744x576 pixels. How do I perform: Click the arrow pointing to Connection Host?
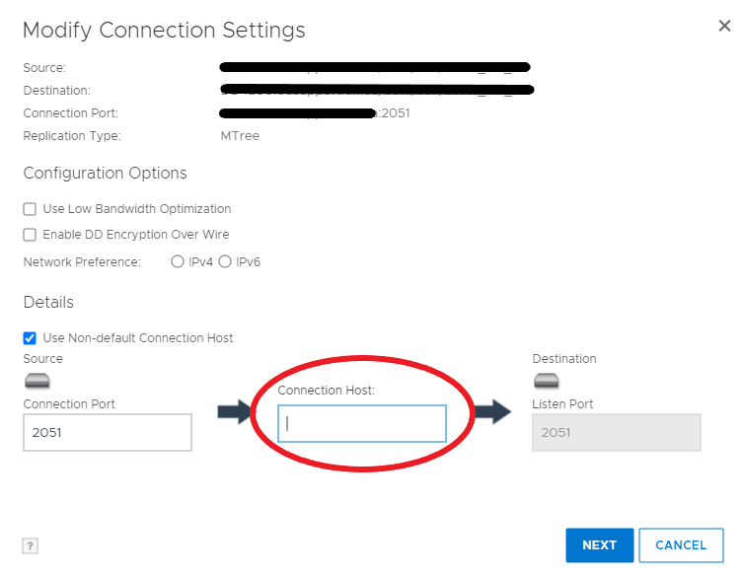click(236, 412)
